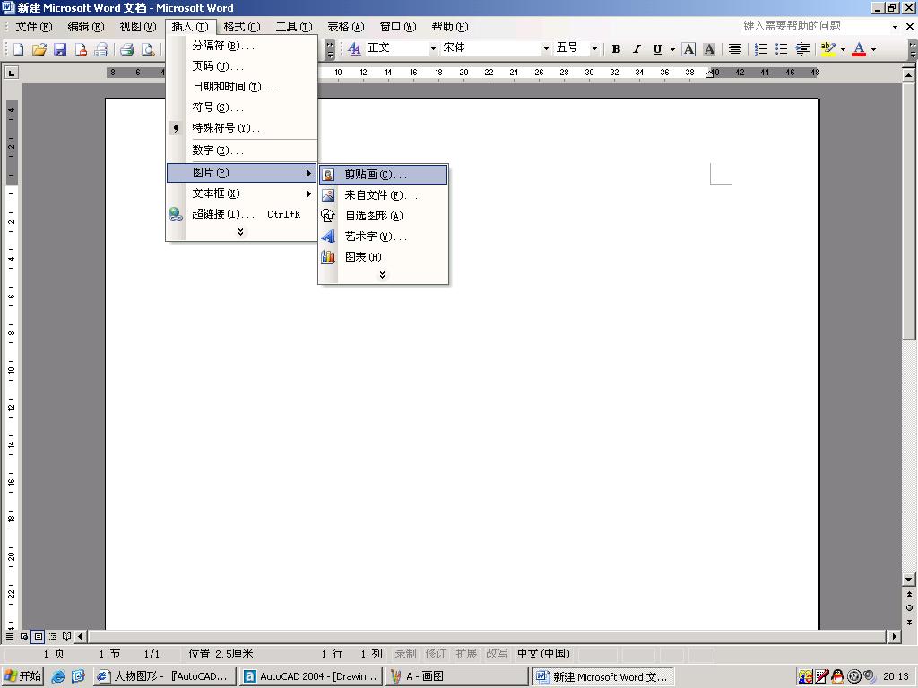Toggle numbered list formatting

click(x=761, y=49)
